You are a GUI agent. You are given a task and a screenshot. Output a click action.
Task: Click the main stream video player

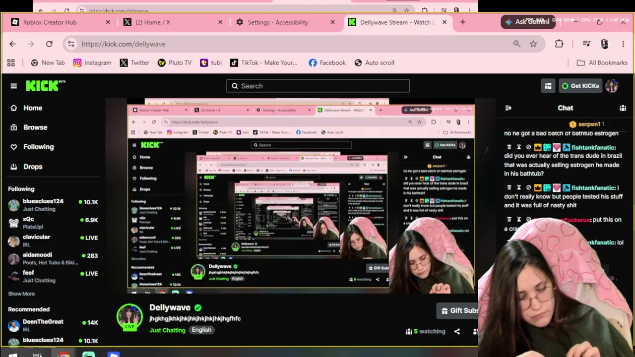pos(301,196)
